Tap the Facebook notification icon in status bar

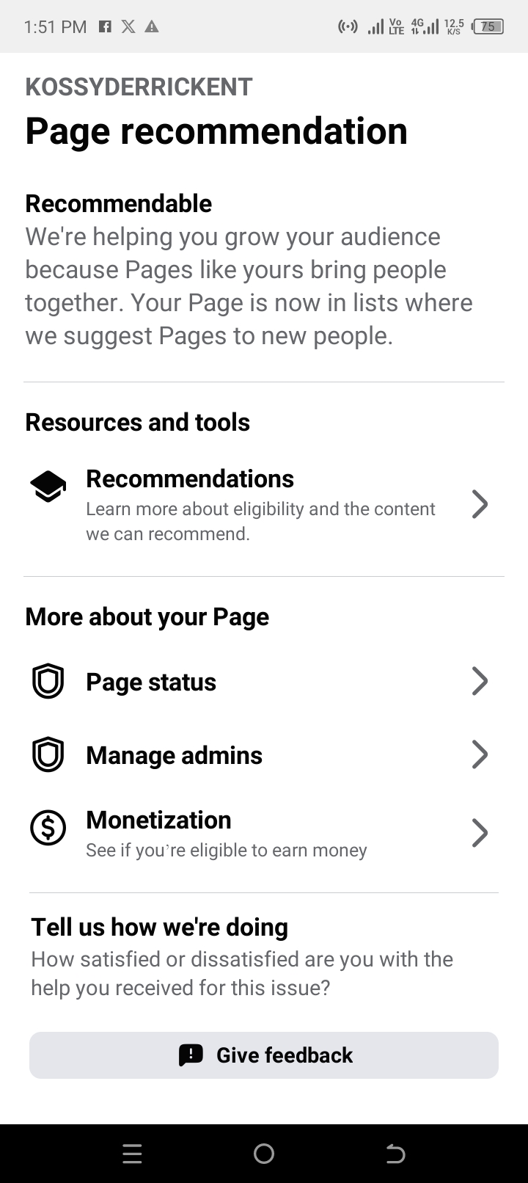(x=105, y=27)
